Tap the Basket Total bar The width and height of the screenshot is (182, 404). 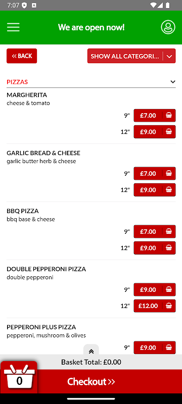[x=91, y=362]
